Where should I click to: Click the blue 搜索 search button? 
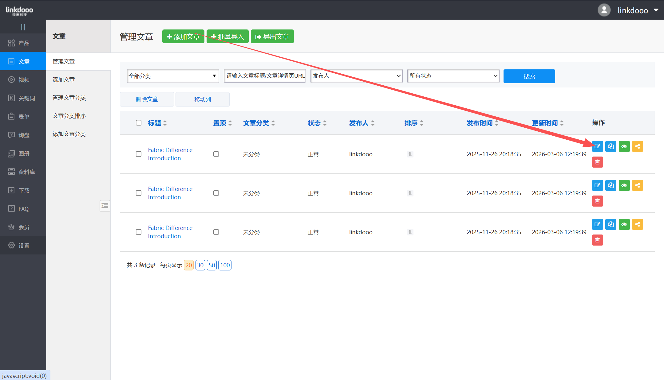pyautogui.click(x=529, y=76)
